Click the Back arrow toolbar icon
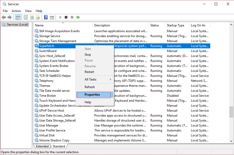Image resolution: width=234 pixels, height=155 pixels. 4,17
